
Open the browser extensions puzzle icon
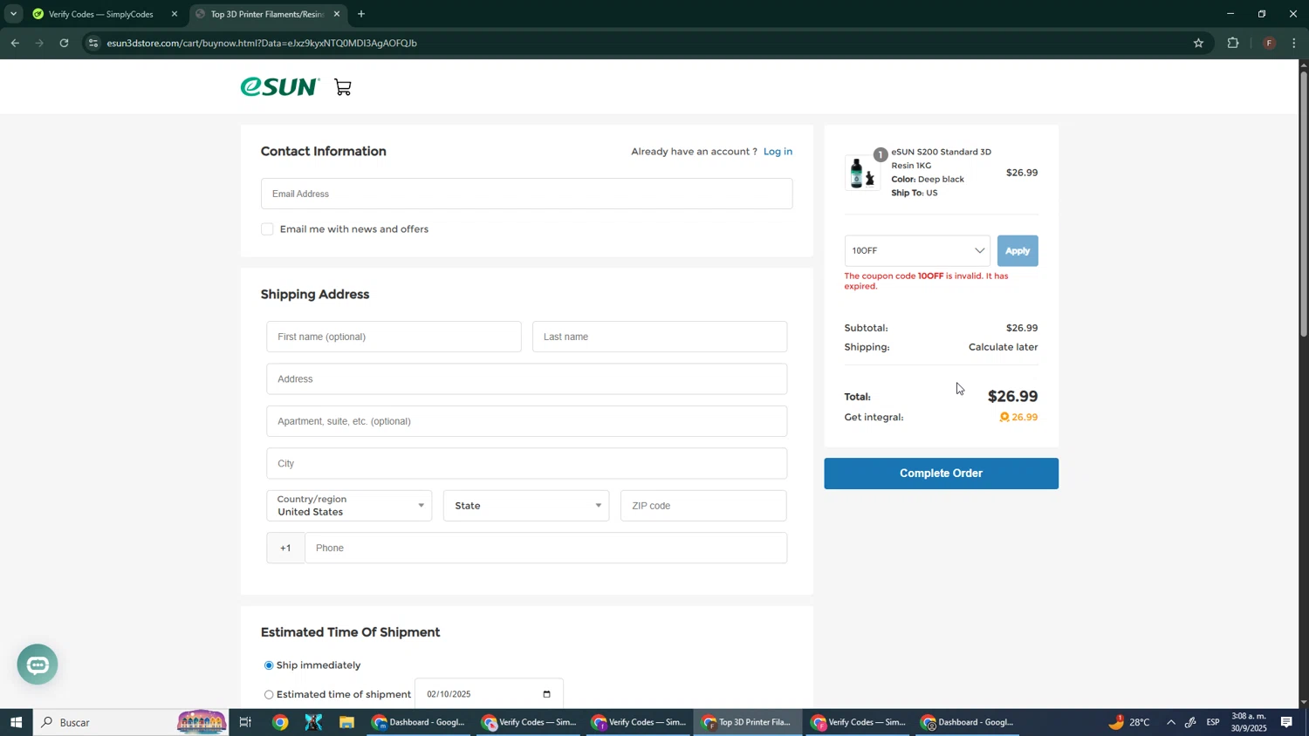tap(1233, 43)
